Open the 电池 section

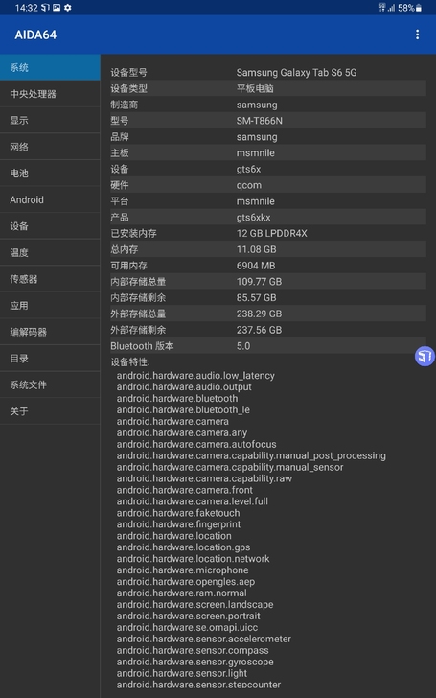(50, 174)
